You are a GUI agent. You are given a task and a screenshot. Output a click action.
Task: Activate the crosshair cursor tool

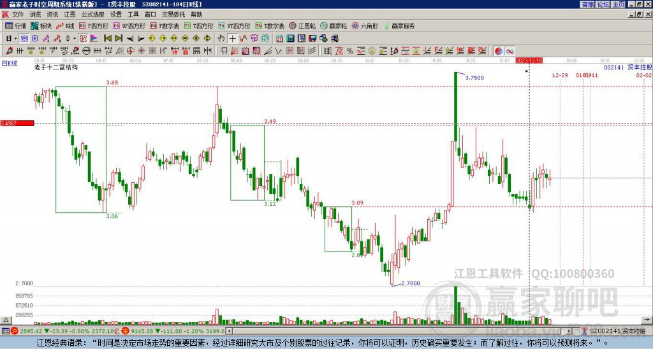pos(232,38)
